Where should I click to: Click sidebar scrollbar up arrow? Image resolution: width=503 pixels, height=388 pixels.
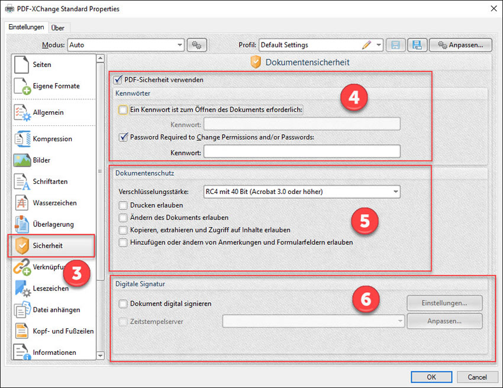tap(101, 58)
